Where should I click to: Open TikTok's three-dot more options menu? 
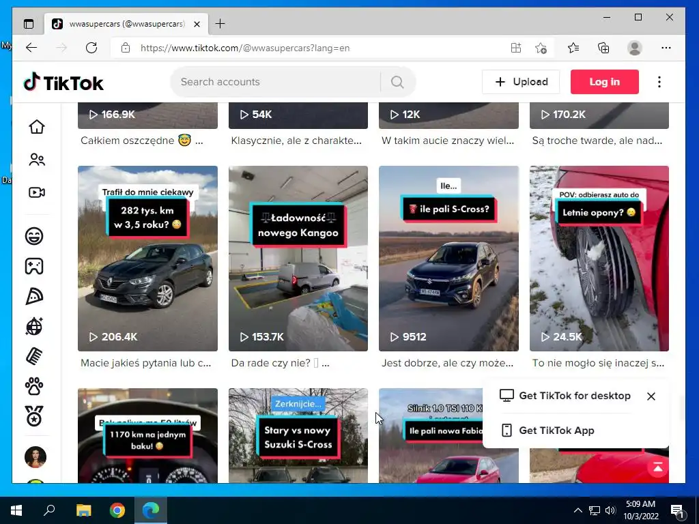click(x=659, y=82)
